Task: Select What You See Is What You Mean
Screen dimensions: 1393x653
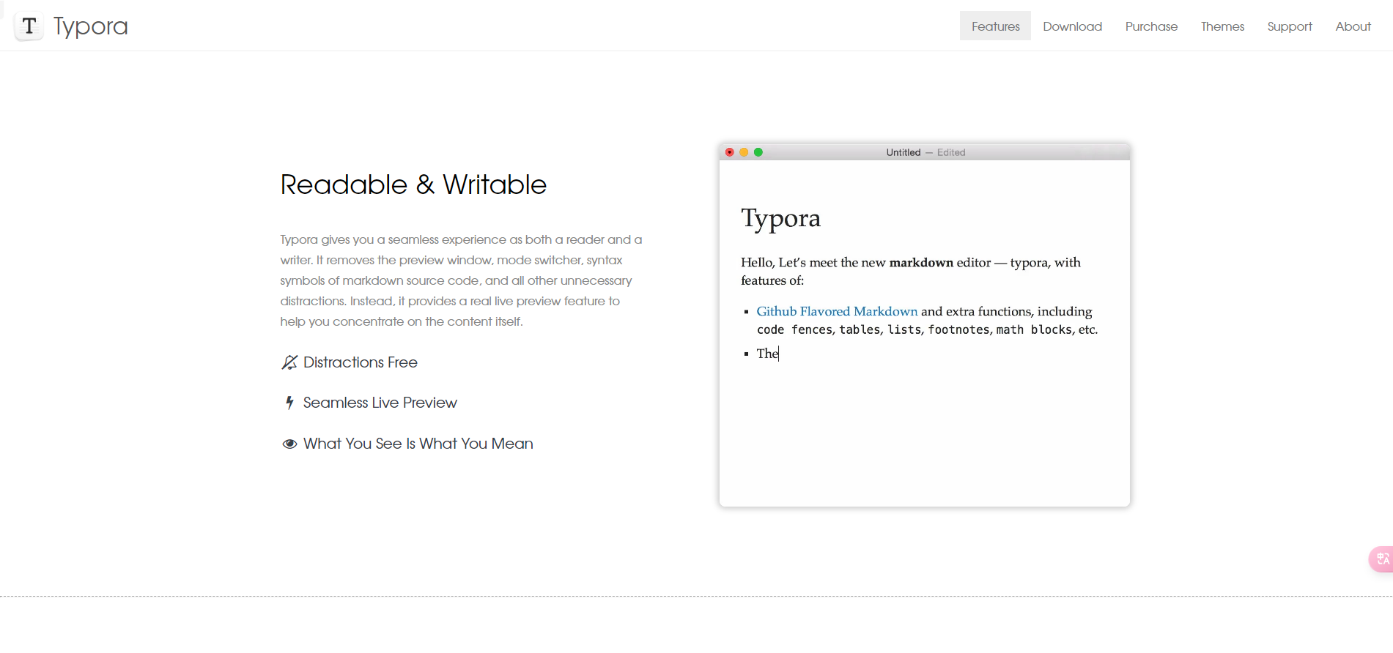Action: click(x=418, y=444)
